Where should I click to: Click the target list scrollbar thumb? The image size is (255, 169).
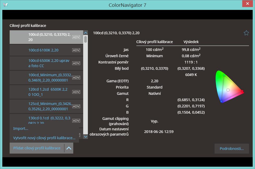point(86,39)
